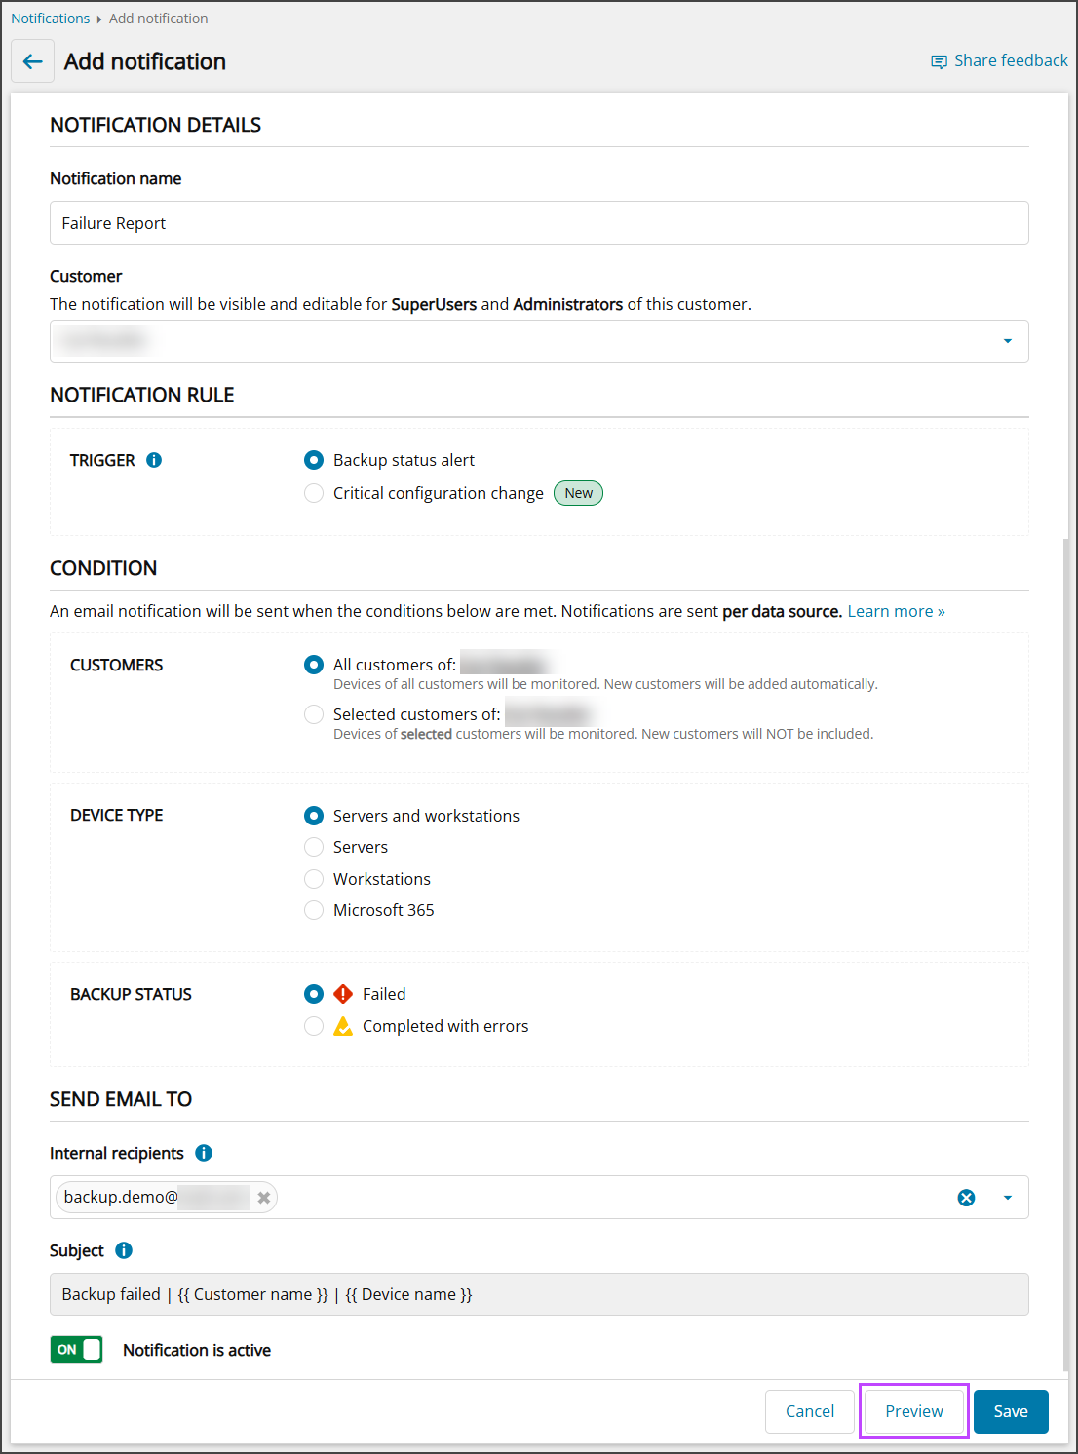Open the Learn more link

[896, 611]
